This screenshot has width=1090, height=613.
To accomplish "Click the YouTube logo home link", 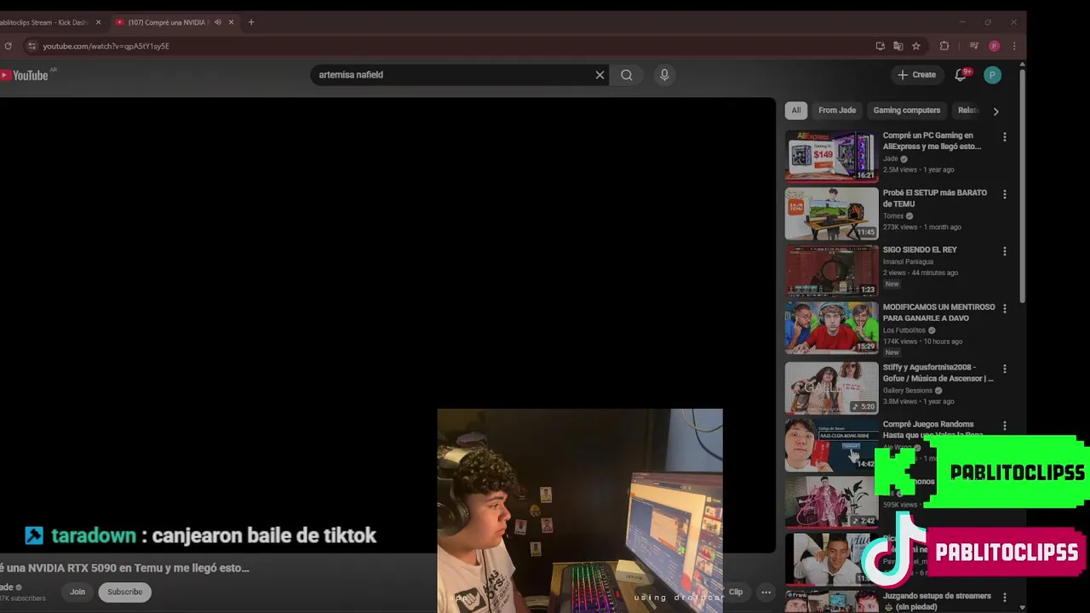I will click(x=25, y=76).
